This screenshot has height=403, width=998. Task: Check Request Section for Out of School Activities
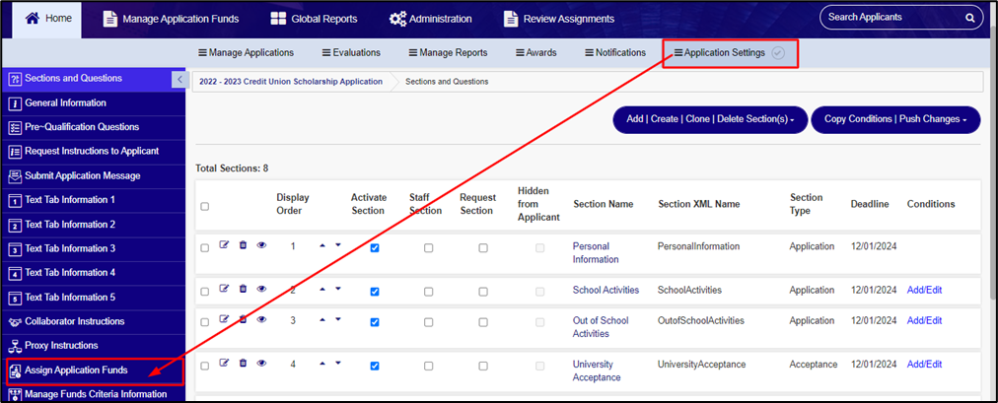[483, 322]
